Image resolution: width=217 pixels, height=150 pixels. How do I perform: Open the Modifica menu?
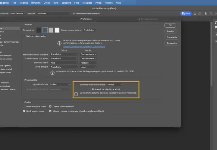[24, 3]
